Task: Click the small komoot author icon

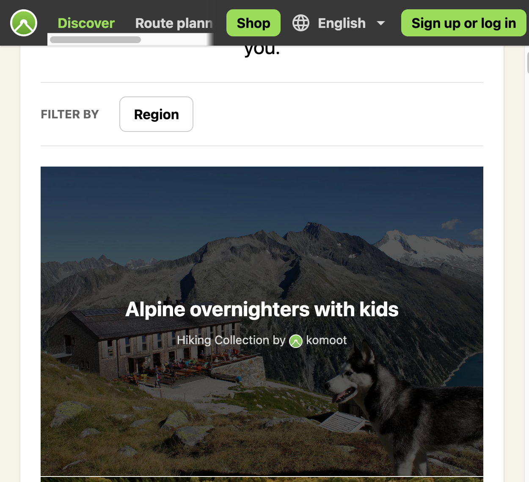Action: 296,341
